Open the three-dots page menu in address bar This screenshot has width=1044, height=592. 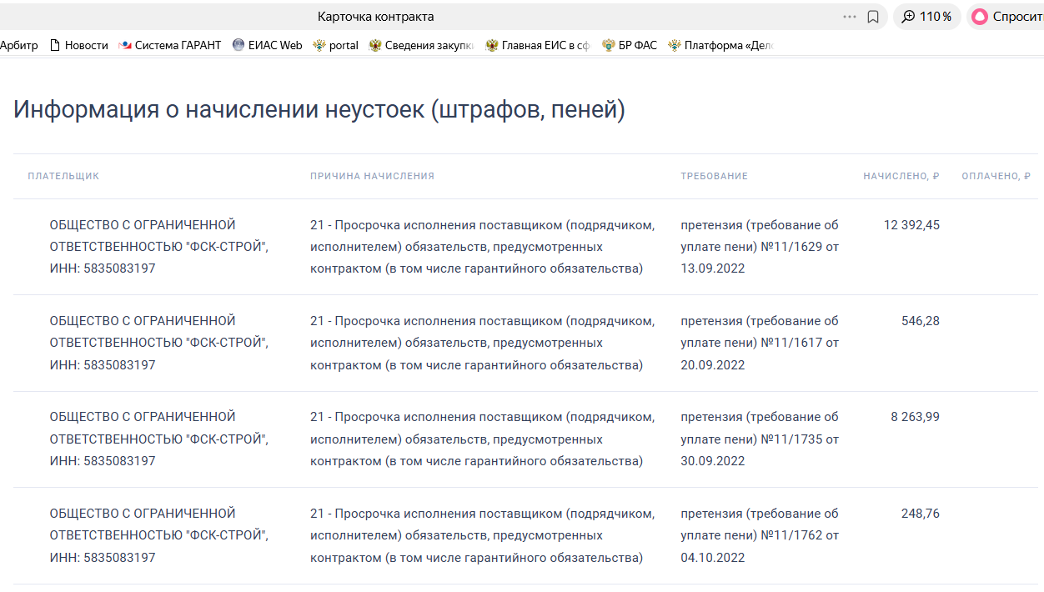pyautogui.click(x=850, y=17)
